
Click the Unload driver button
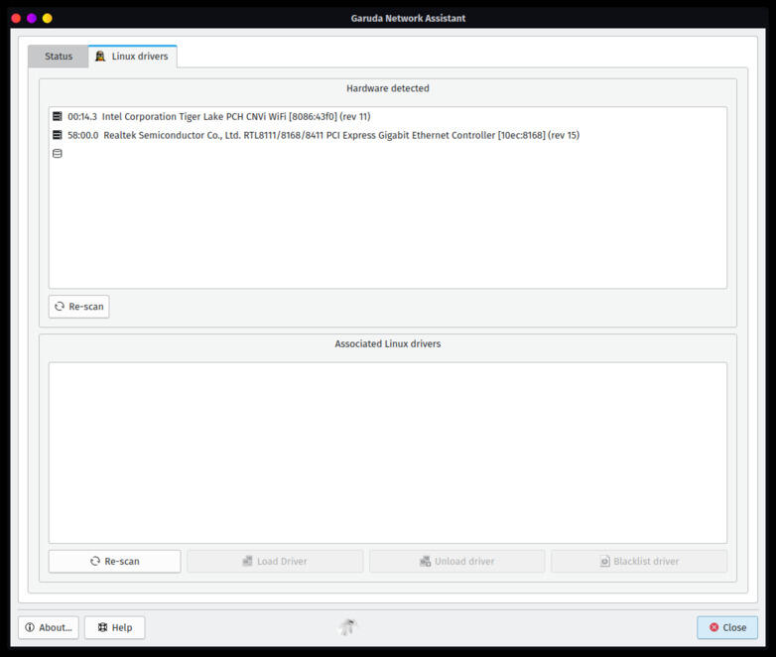[x=457, y=562]
